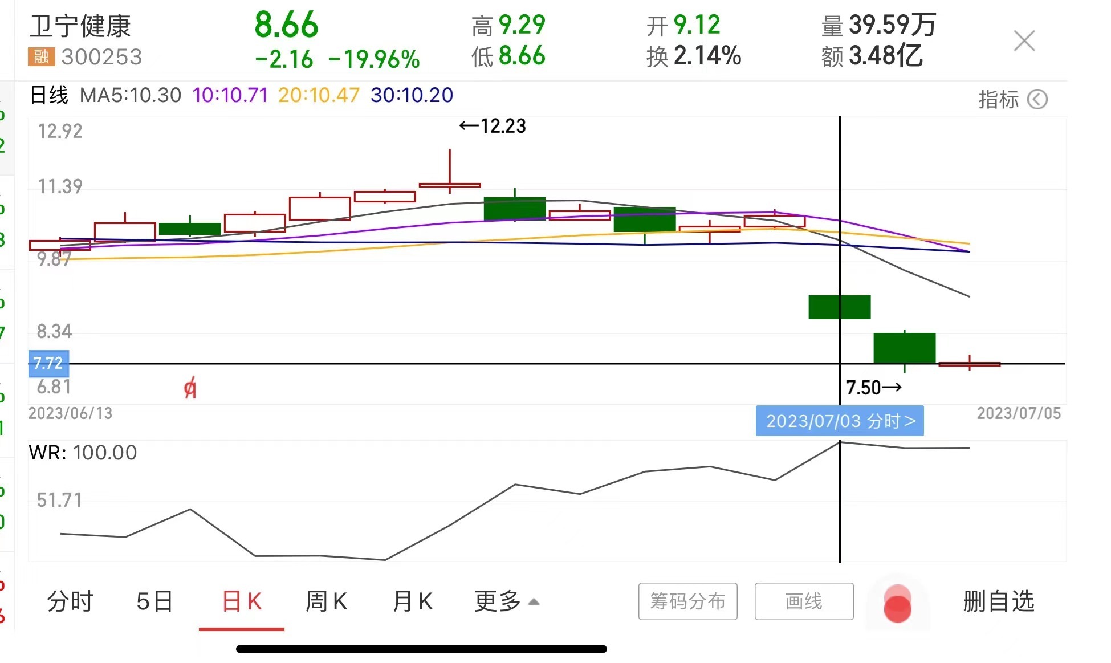Click the start date 2023/06/13

71,413
